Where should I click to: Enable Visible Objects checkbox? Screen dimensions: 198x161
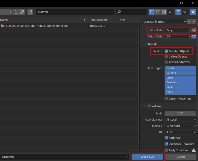point(166,57)
